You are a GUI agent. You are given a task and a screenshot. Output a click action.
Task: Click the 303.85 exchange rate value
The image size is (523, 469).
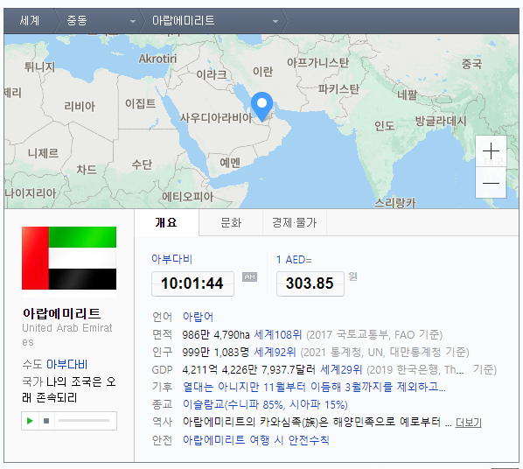310,283
